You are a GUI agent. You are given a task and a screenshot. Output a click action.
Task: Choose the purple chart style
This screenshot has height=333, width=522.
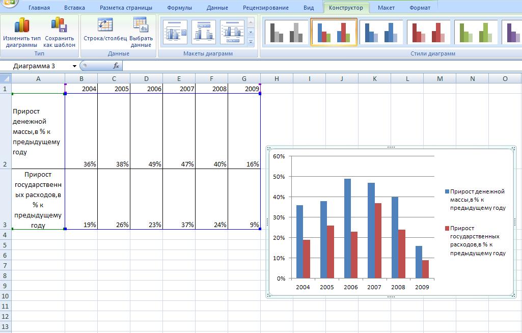pyautogui.click(x=513, y=32)
